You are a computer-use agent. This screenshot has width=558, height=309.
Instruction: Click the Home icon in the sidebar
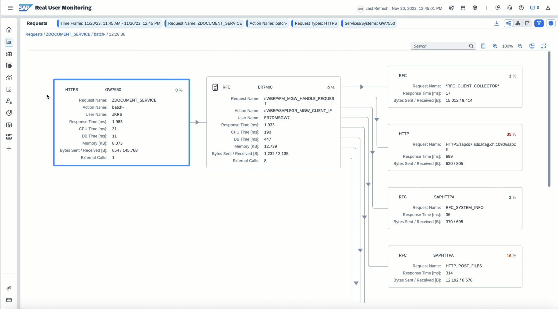pyautogui.click(x=9, y=30)
